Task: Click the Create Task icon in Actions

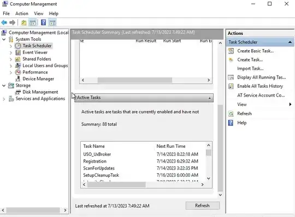Action: click(x=231, y=60)
